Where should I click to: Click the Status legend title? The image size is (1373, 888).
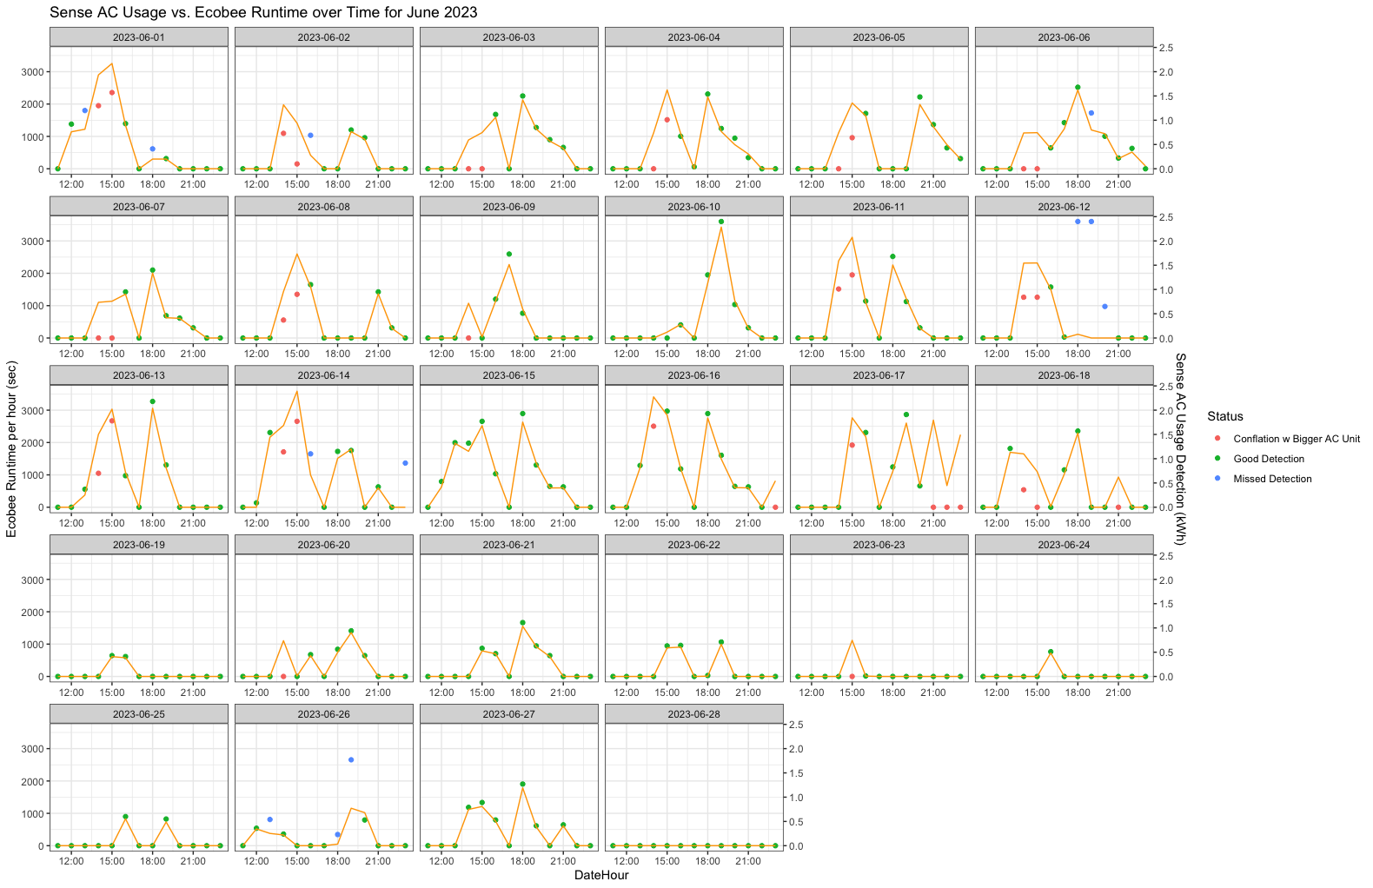tap(1224, 416)
